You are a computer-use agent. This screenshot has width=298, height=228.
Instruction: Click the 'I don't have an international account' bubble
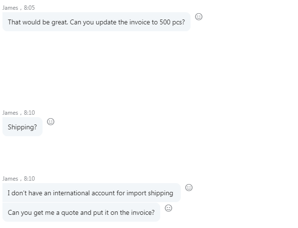click(x=91, y=193)
